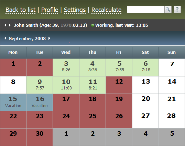Click the green Working status indicator
Screen dimensions: 185x146
coord(92,25)
